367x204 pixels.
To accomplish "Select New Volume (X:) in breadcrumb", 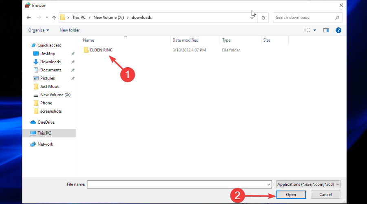I will pyautogui.click(x=108, y=17).
